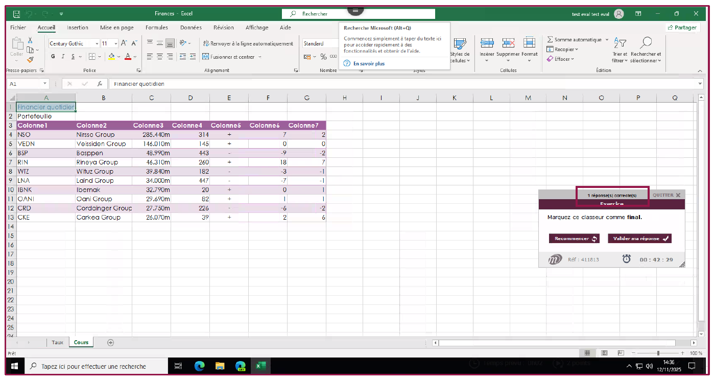The image size is (714, 381).
Task: Click the Cut scissors icon
Action: click(x=30, y=40)
